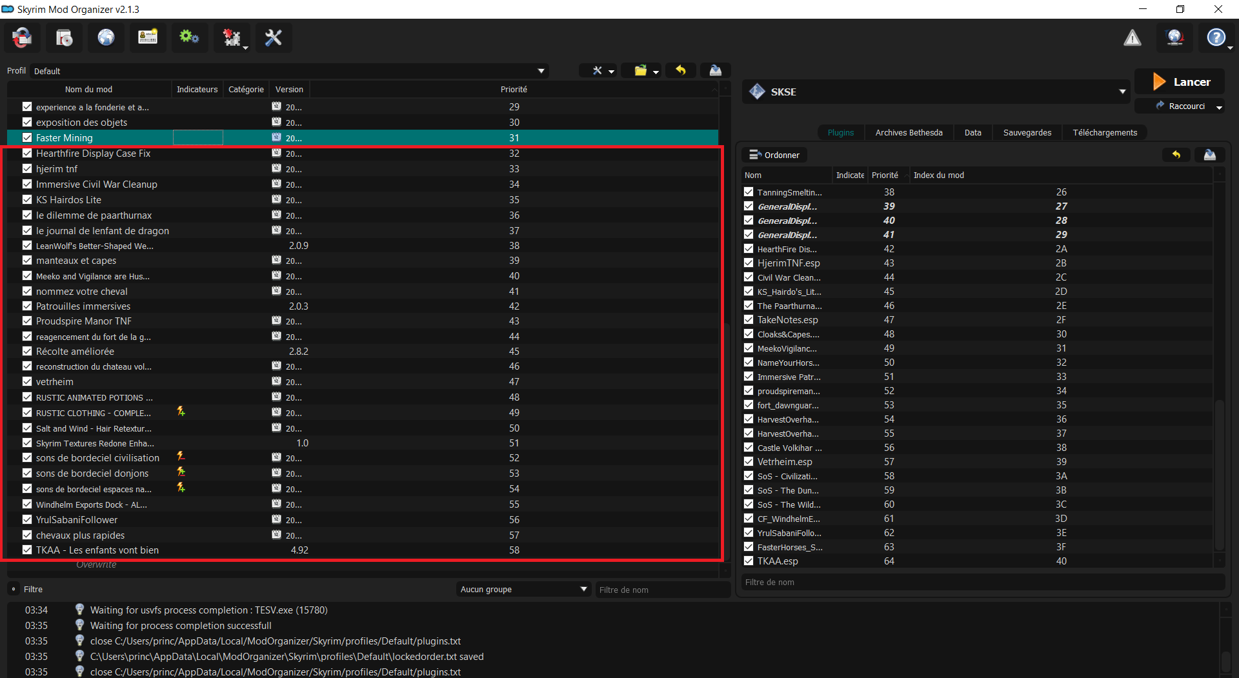
Task: Open the Sauvegardes tab
Action: click(x=1027, y=132)
